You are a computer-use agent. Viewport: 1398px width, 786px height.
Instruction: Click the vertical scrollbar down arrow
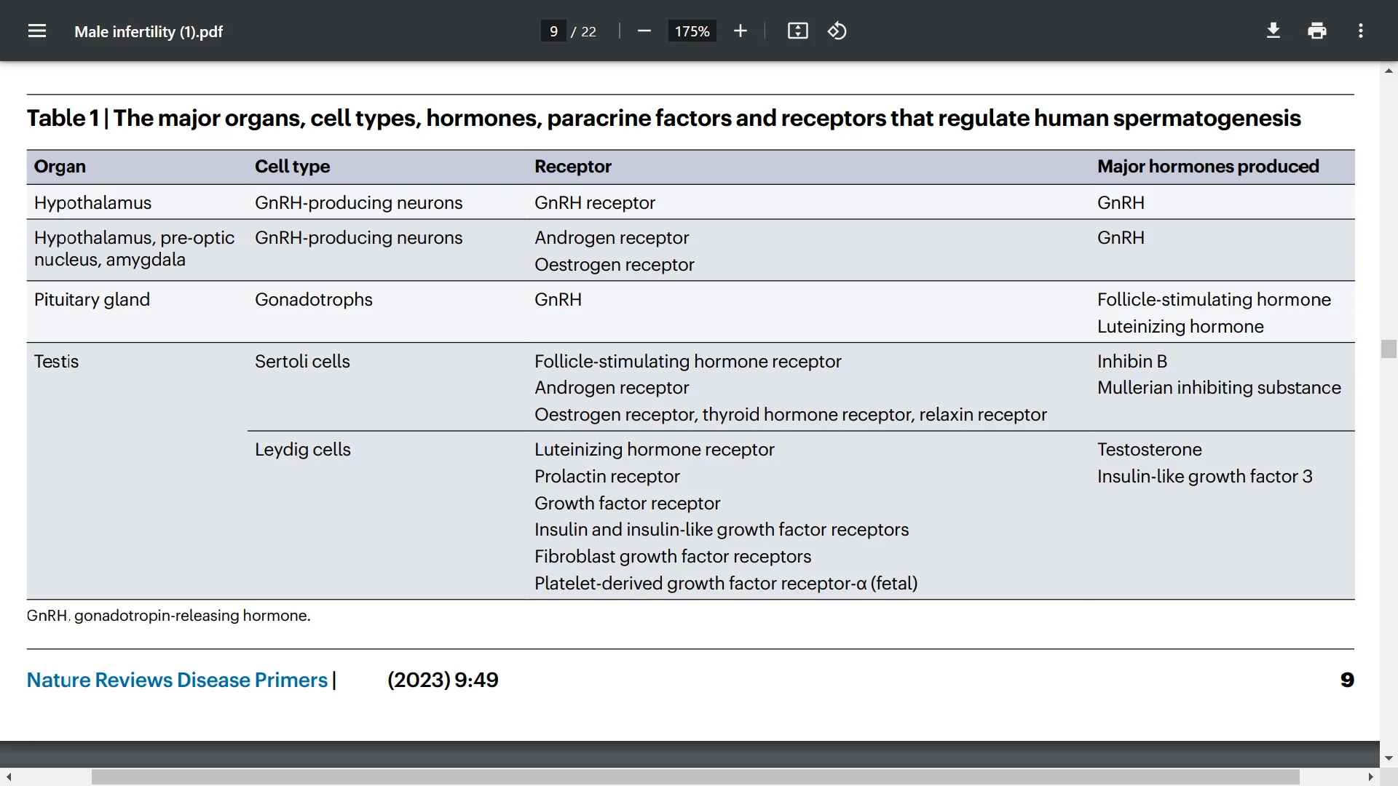[1389, 758]
